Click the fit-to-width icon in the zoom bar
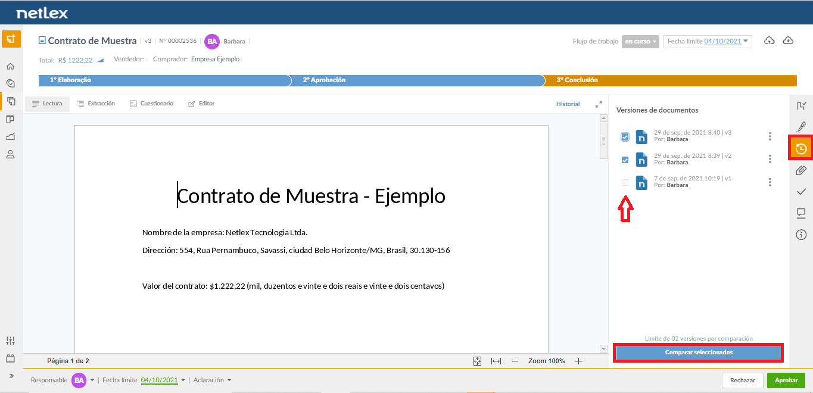This screenshot has width=813, height=393. tap(496, 361)
